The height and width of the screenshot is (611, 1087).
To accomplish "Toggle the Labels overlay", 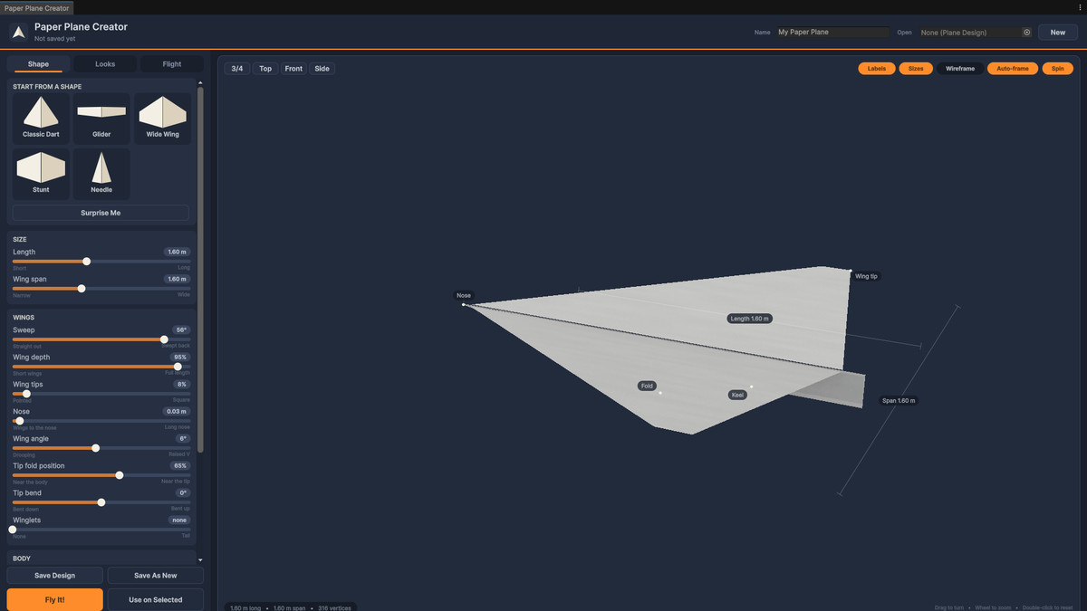I will [x=877, y=69].
